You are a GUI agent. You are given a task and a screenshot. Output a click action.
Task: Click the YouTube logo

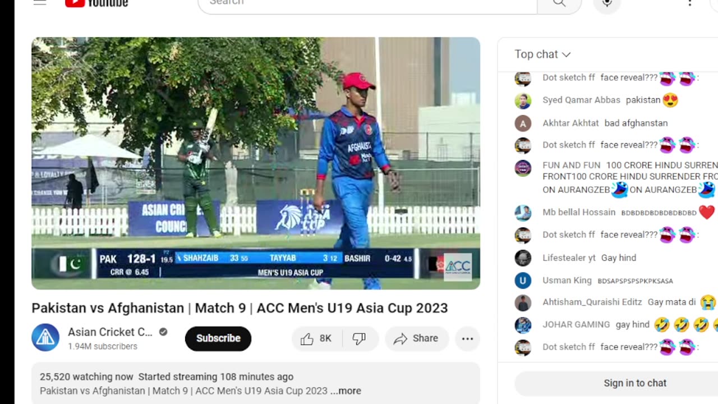click(x=96, y=3)
